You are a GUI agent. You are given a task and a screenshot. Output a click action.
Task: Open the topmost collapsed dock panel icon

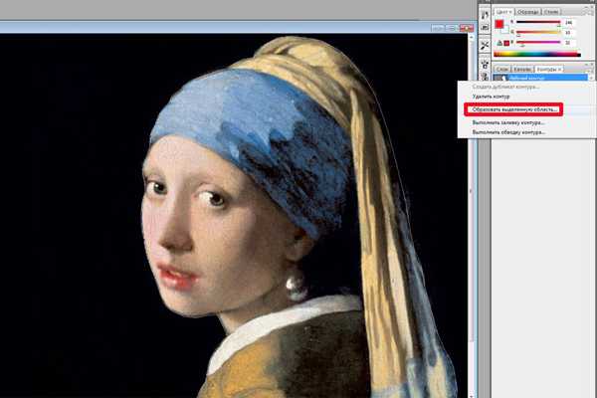[485, 15]
